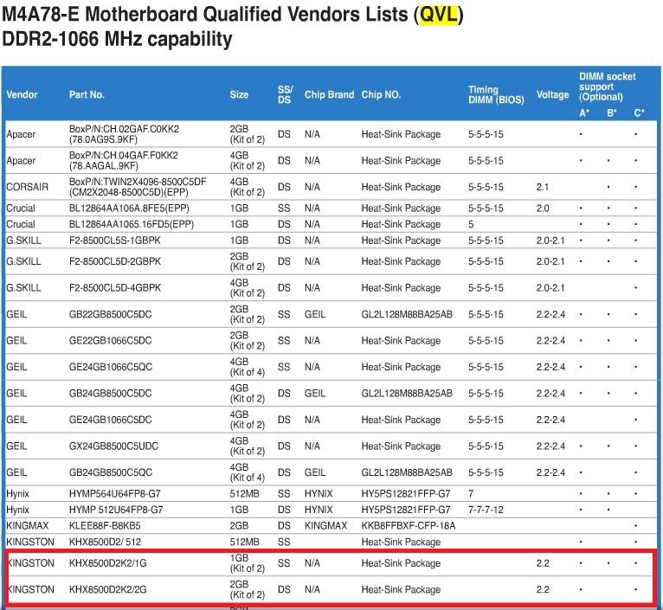Click the Vendor column header

click(22, 94)
